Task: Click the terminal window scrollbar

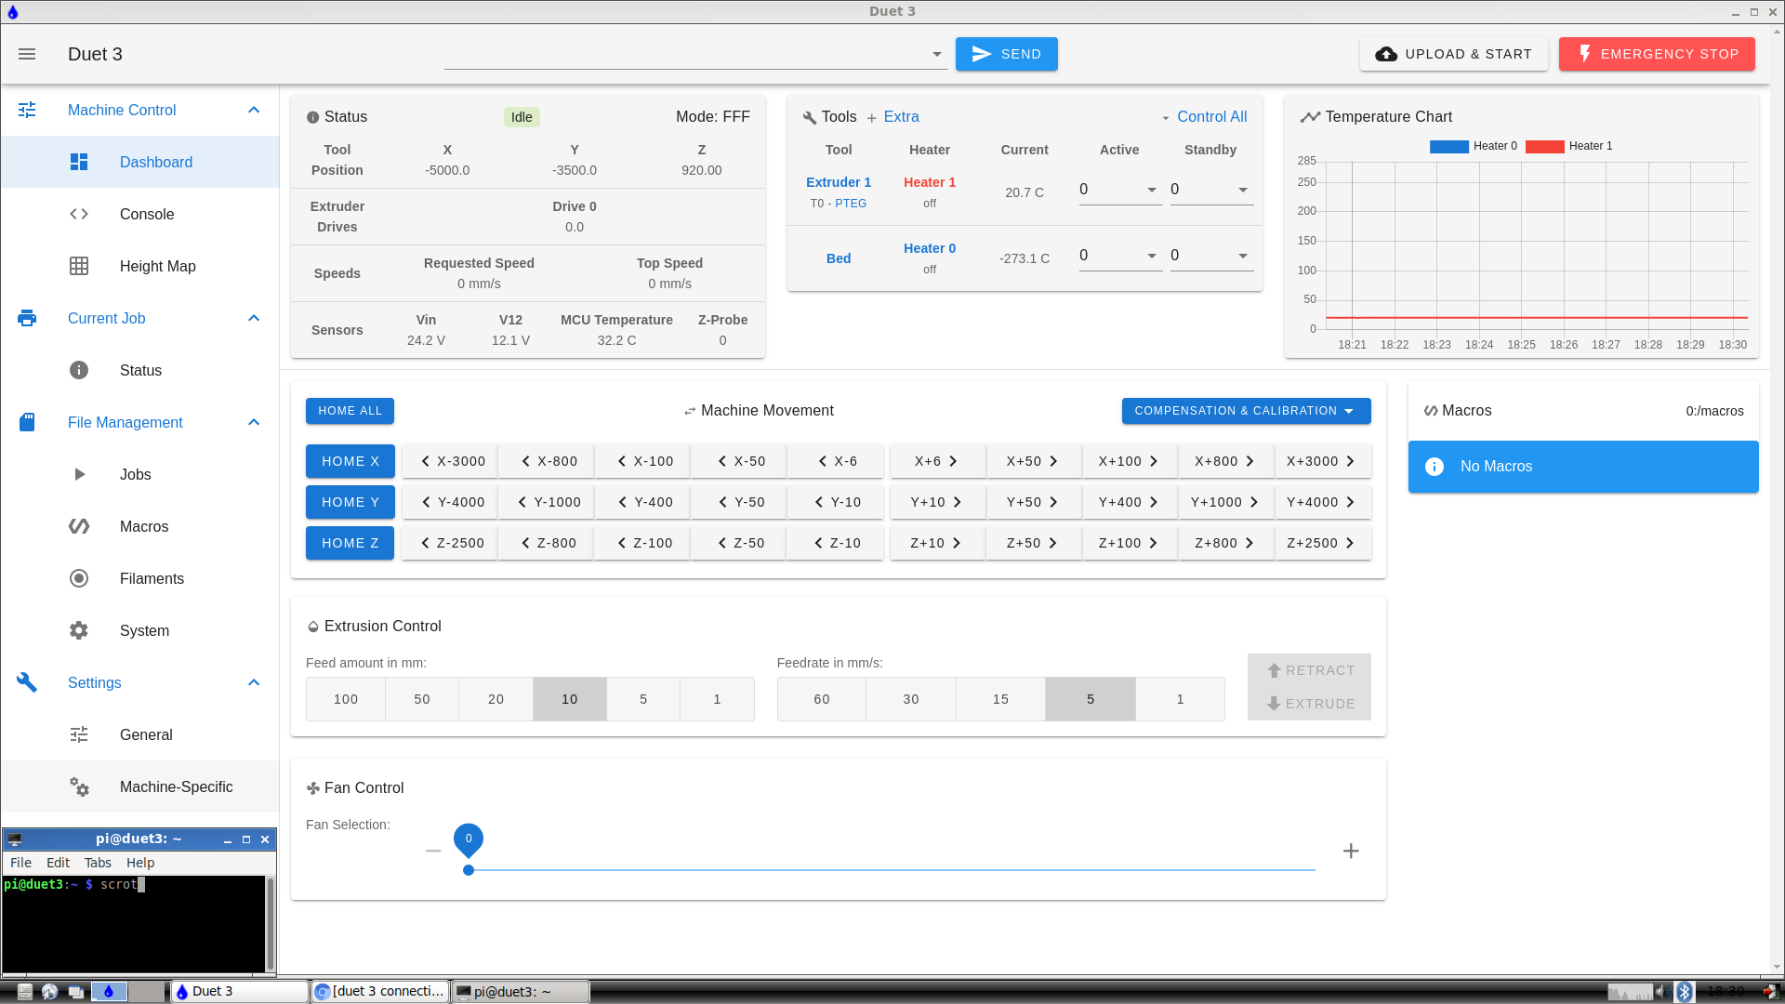Action: (x=271, y=923)
